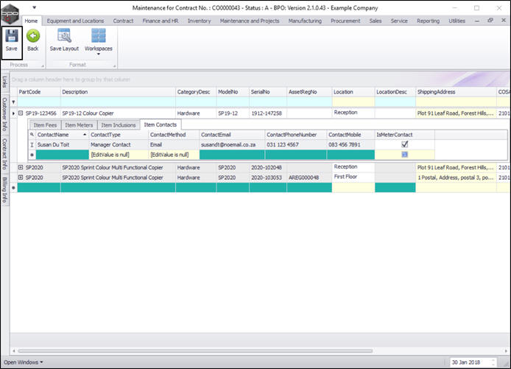Viewport: 511px width, 369px height.
Task: Open the Open Windows dropdown
Action: coord(22,362)
